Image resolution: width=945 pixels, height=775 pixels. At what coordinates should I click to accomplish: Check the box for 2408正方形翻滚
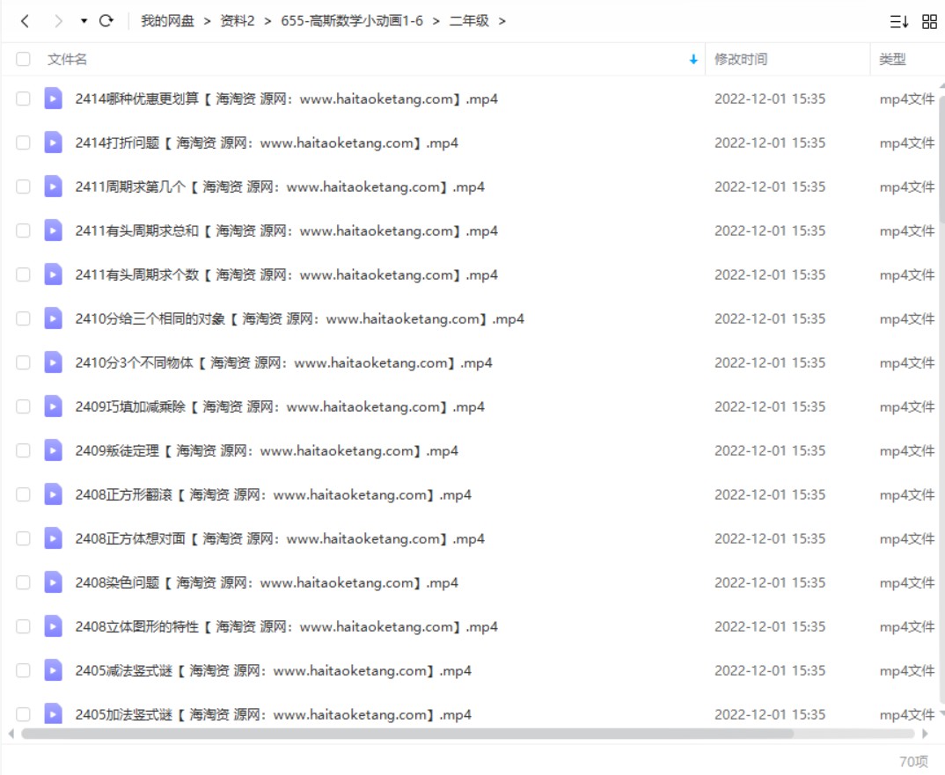pyautogui.click(x=23, y=494)
